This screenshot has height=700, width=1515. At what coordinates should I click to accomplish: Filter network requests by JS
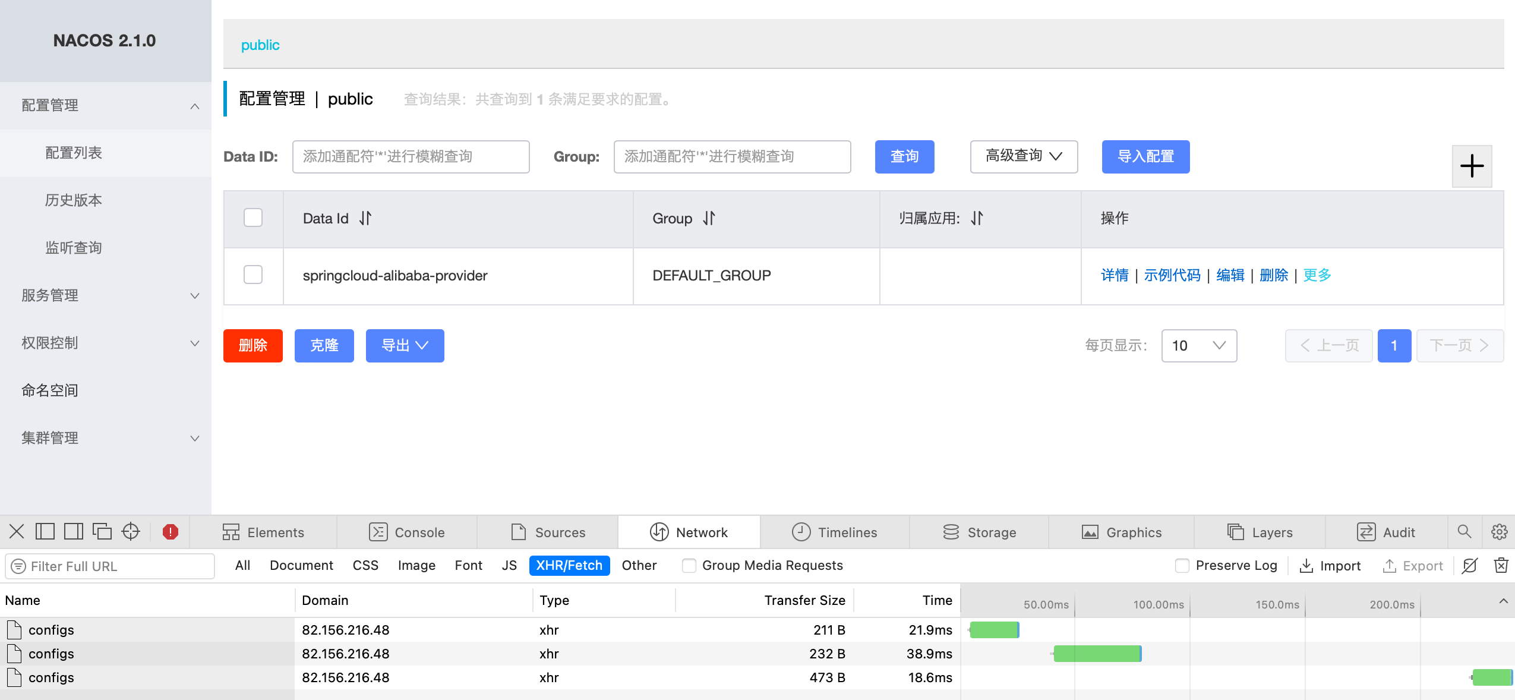pyautogui.click(x=509, y=565)
